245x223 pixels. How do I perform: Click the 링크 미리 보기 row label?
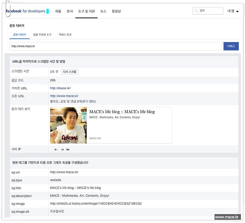(21, 109)
